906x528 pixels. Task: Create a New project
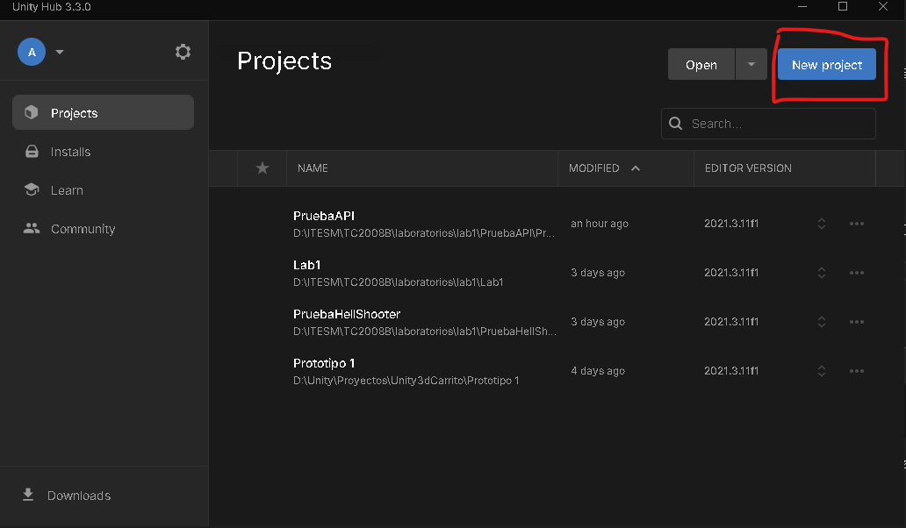click(x=827, y=65)
